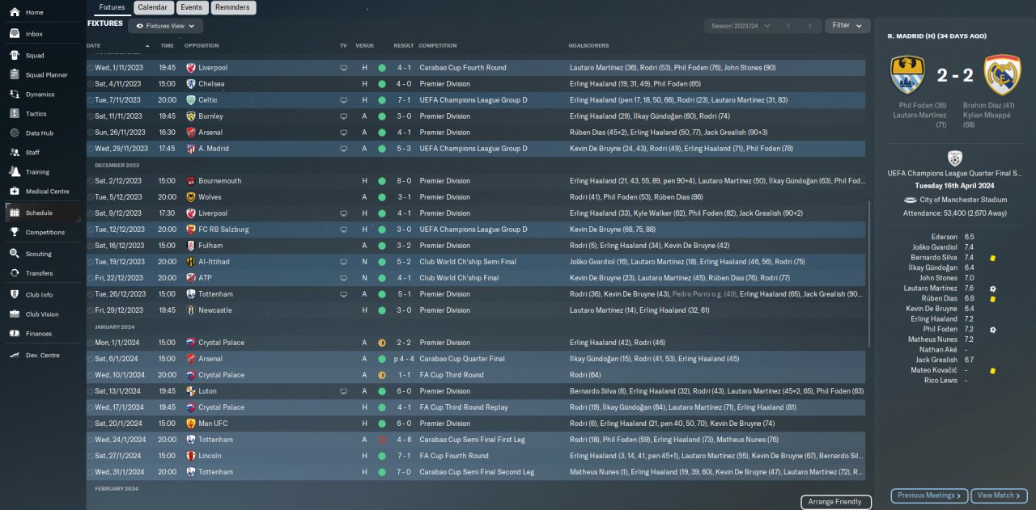Click the Newcastle club badge icon
The height and width of the screenshot is (510, 1036).
click(x=191, y=310)
